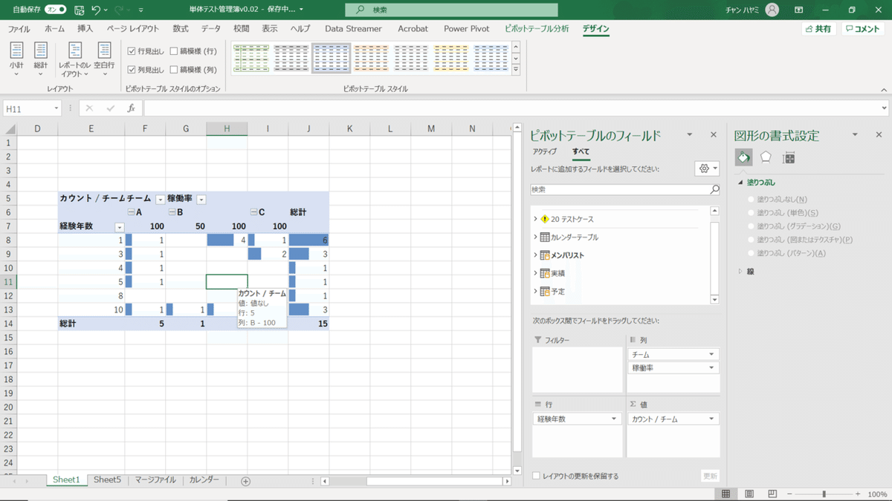Click the 共有 share button
The width and height of the screenshot is (892, 501).
coord(818,29)
